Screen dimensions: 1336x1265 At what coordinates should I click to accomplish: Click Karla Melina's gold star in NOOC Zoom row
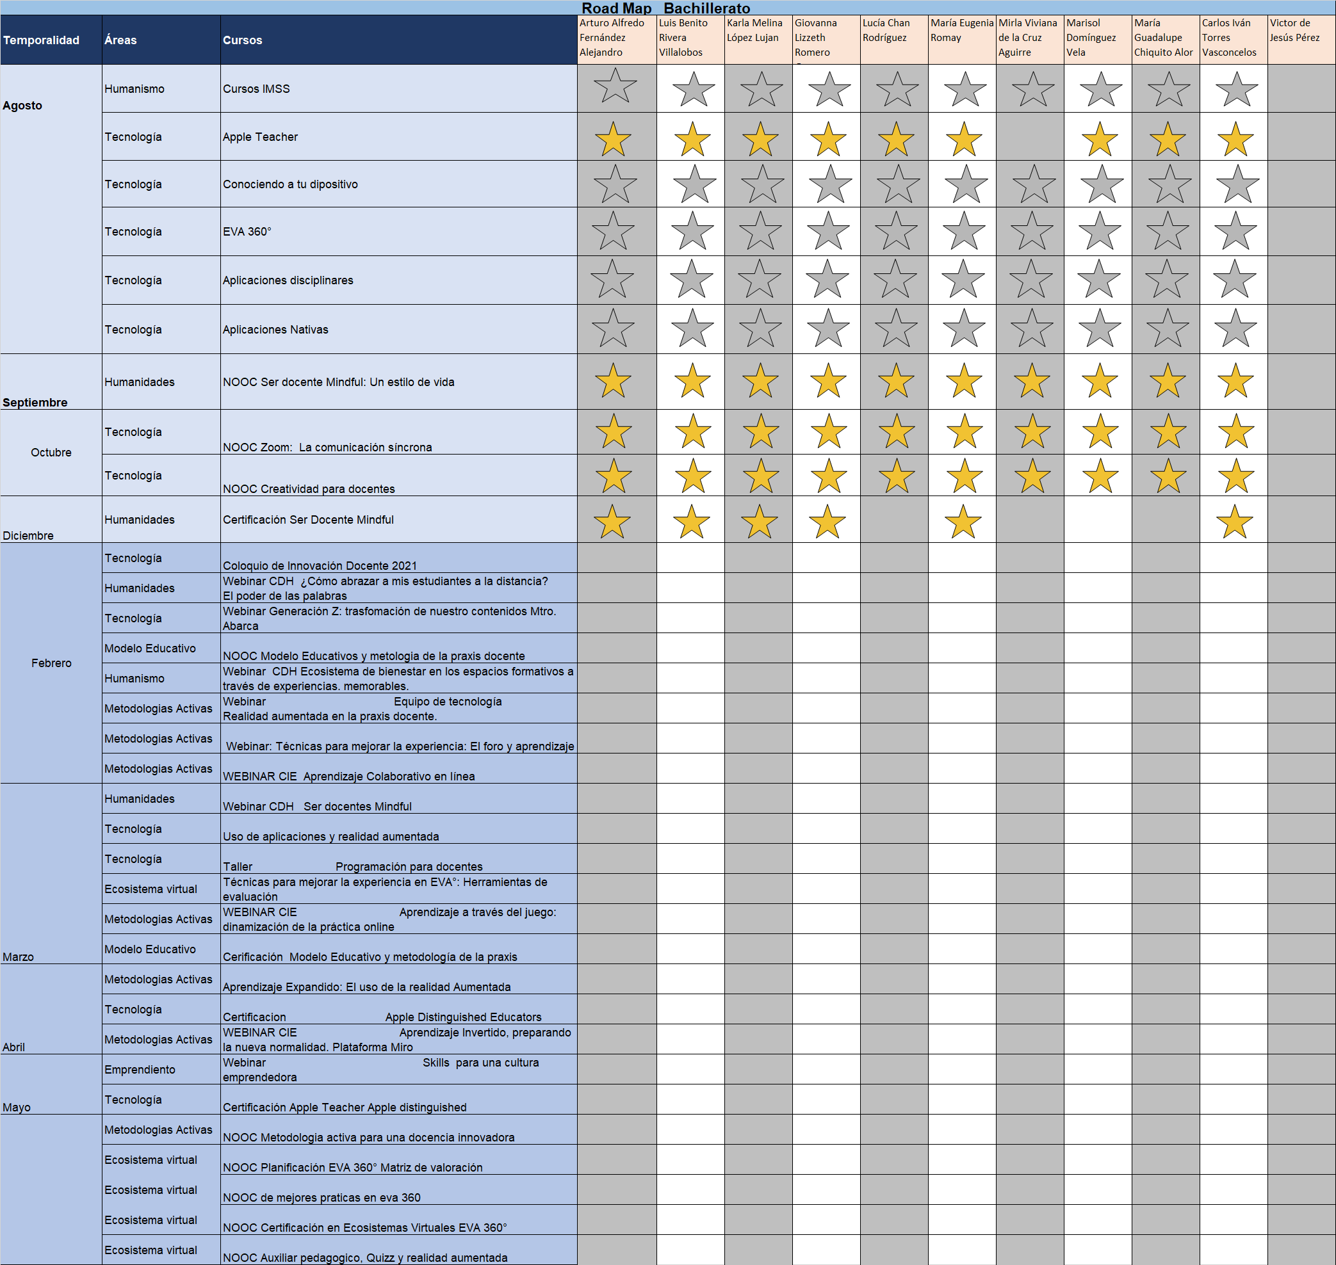(760, 431)
